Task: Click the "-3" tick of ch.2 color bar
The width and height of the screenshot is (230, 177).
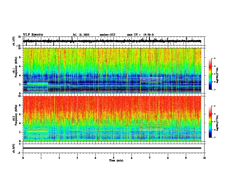Action: (x=214, y=106)
